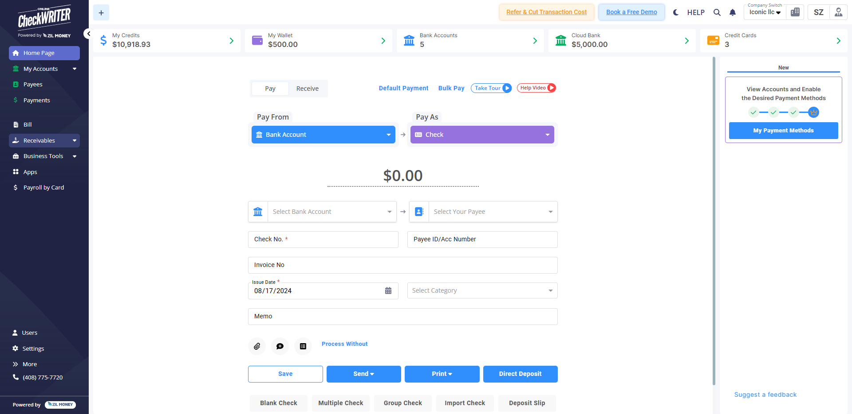Open Select Category dropdown

point(482,290)
